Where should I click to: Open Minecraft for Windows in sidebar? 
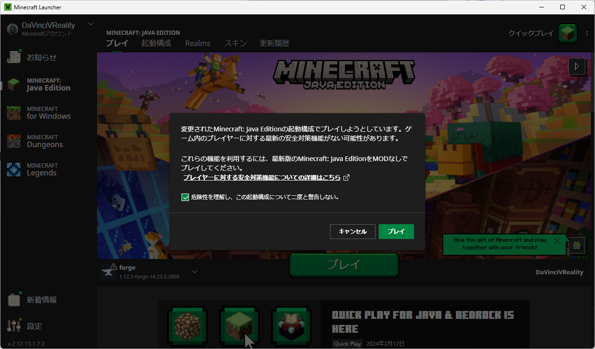click(14, 113)
